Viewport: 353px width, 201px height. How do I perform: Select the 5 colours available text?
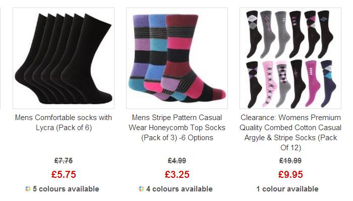[x=66, y=189]
